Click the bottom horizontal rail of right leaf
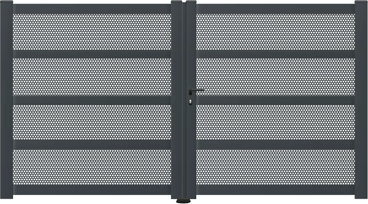Image resolution: width=368 pixels, height=204 pixels. 276,190
